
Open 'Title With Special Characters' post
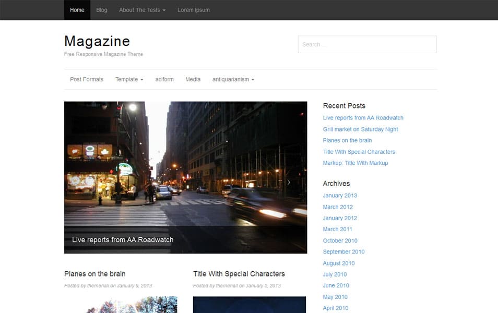[239, 274]
